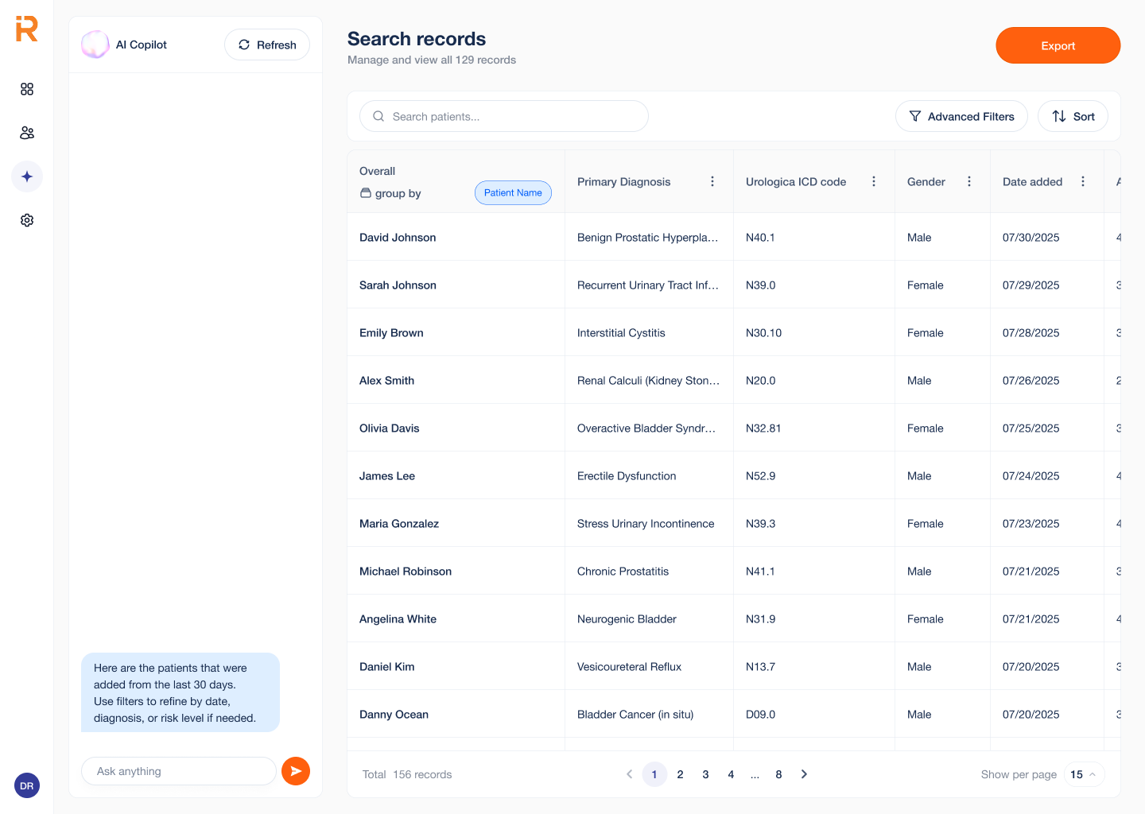Image resolution: width=1145 pixels, height=814 pixels.
Task: Expand the Show per page dropdown
Action: point(1083,774)
